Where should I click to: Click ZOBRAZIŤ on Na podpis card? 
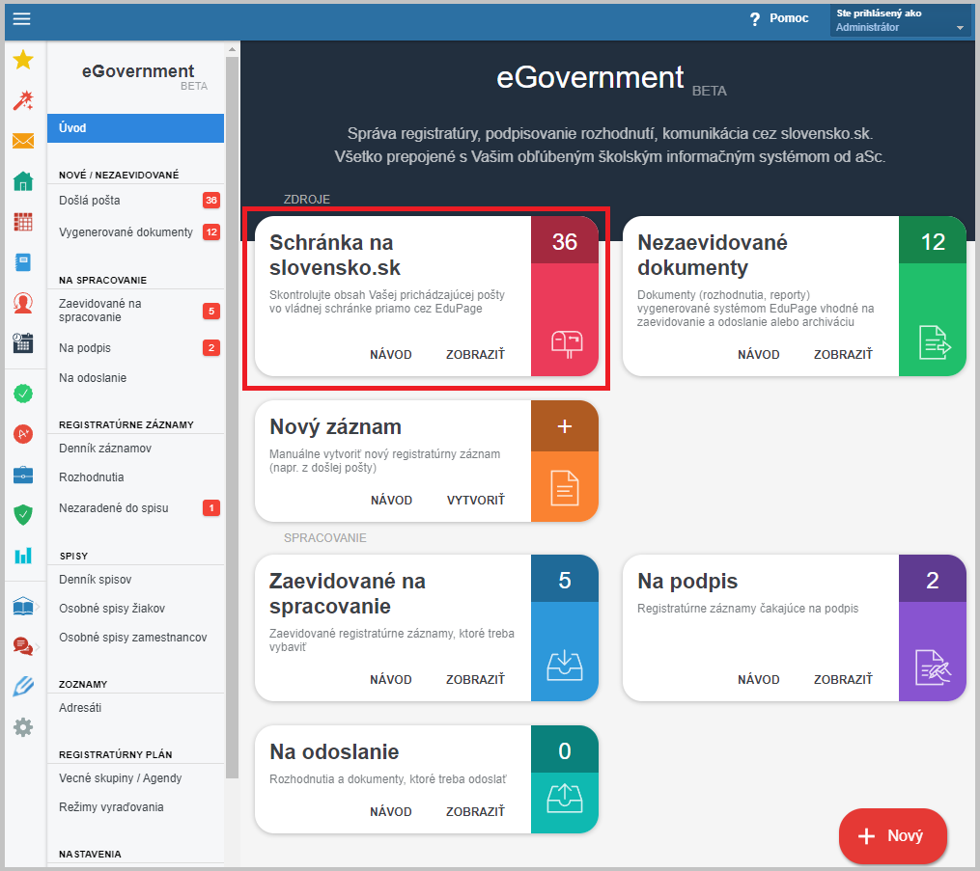pyautogui.click(x=843, y=679)
